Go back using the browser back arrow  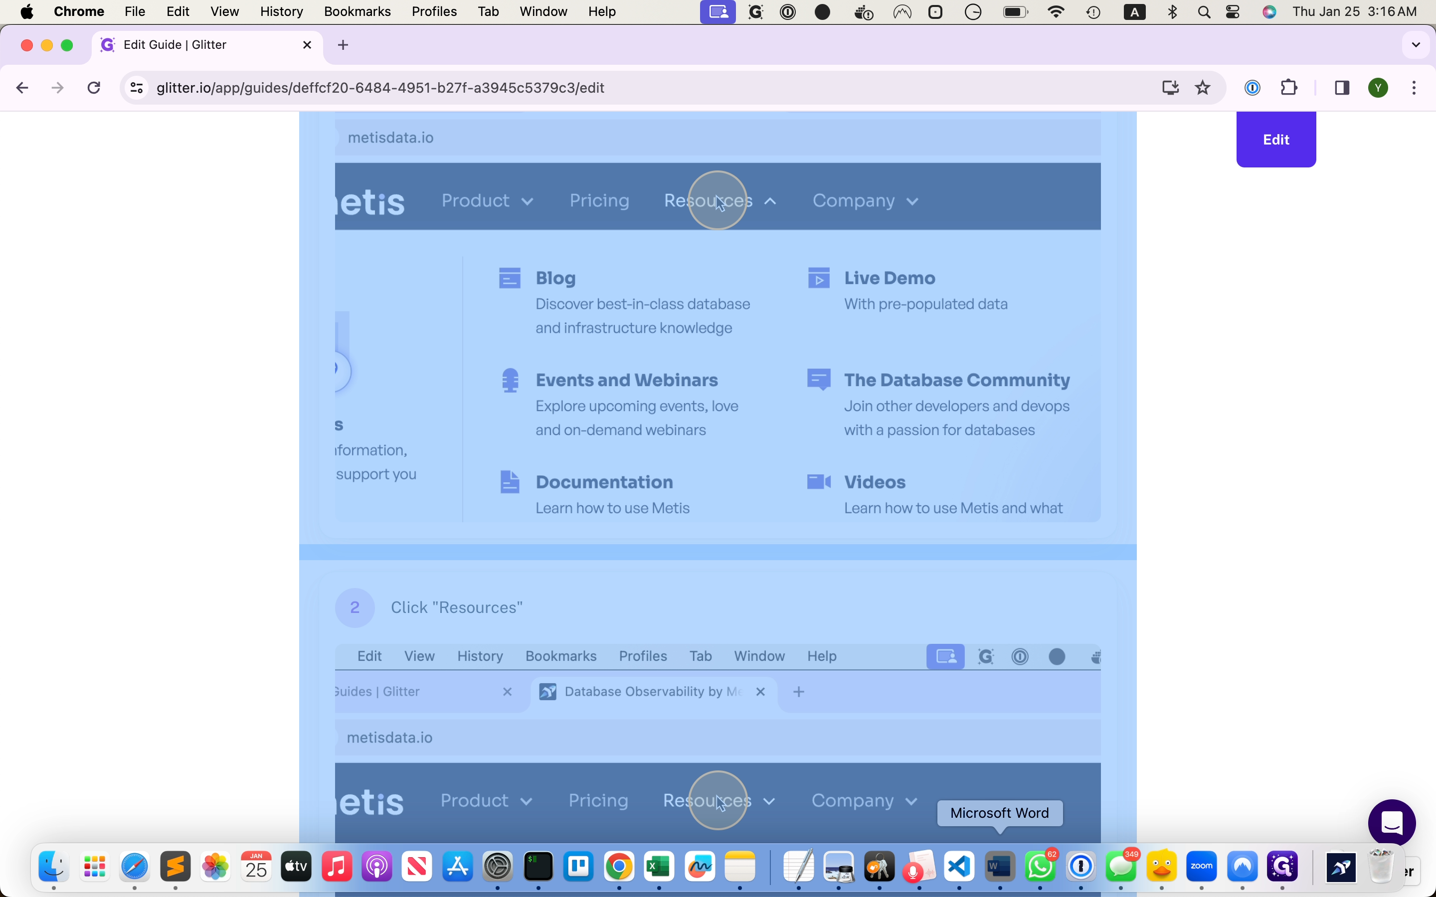point(22,88)
